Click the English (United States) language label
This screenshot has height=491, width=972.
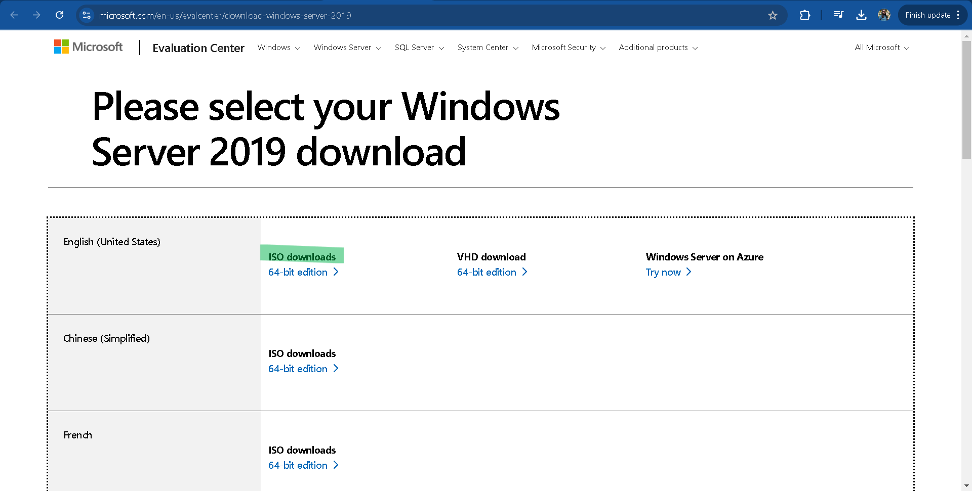pyautogui.click(x=112, y=242)
